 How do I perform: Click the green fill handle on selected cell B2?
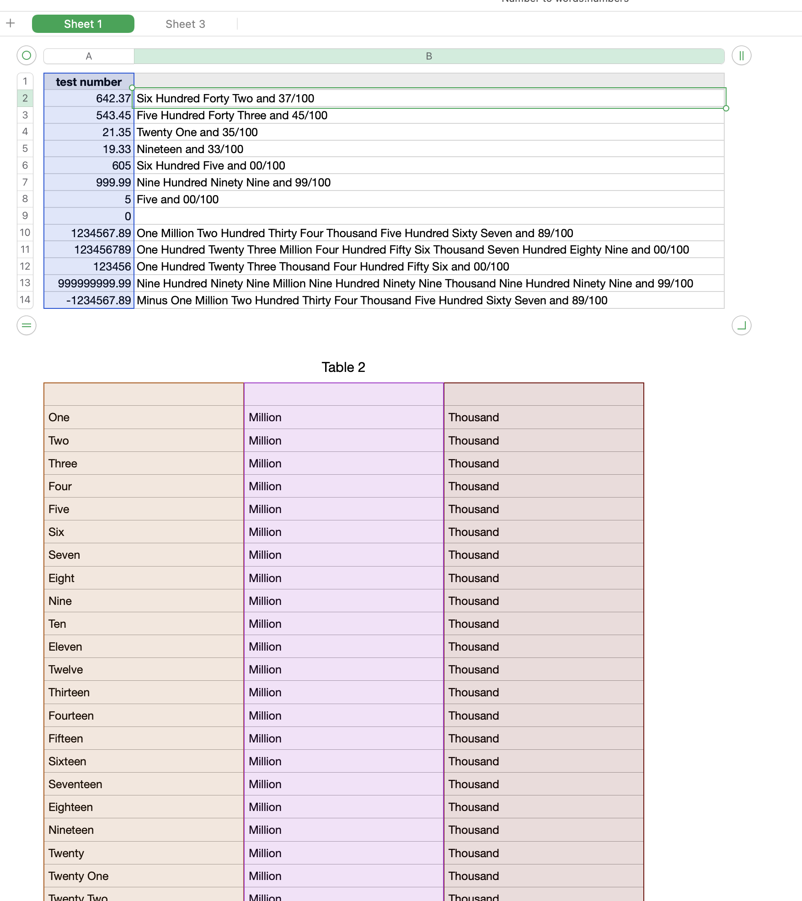(726, 108)
